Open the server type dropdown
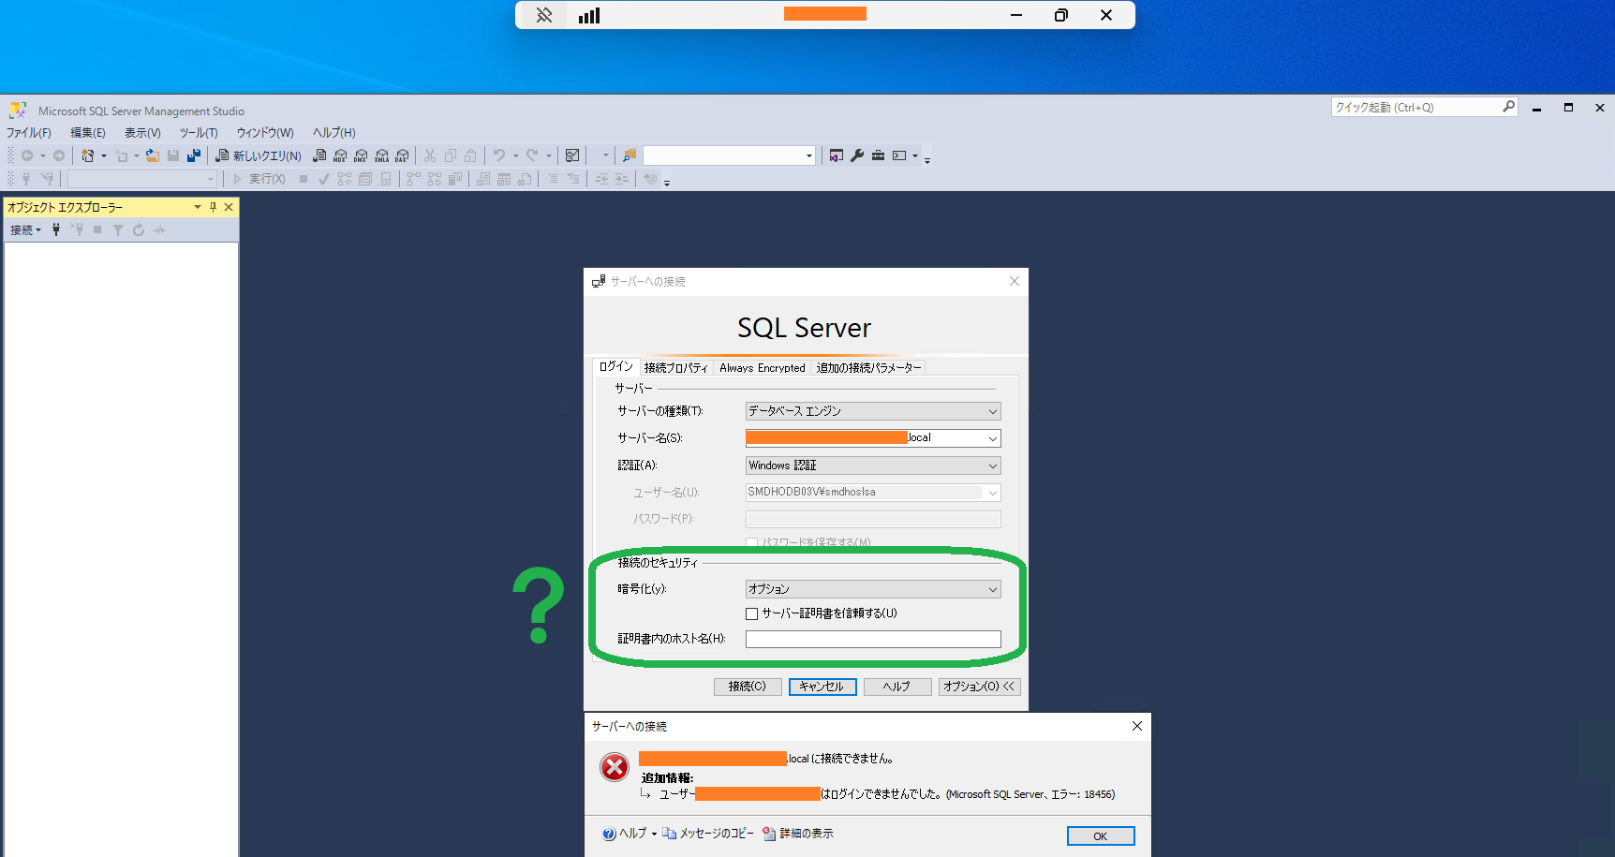The width and height of the screenshot is (1615, 857). pos(993,411)
